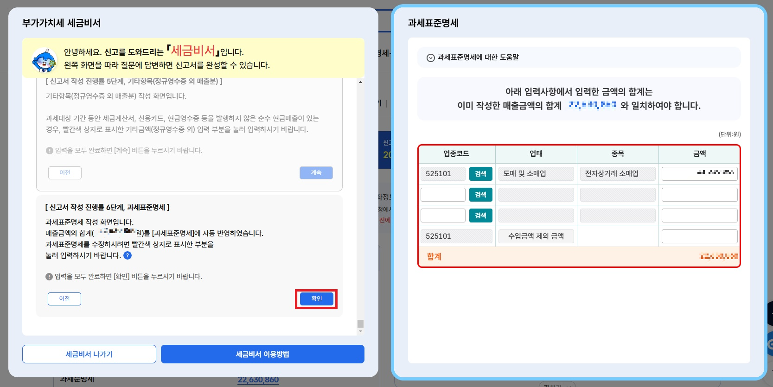Click 검색 button in second table row

pos(481,195)
